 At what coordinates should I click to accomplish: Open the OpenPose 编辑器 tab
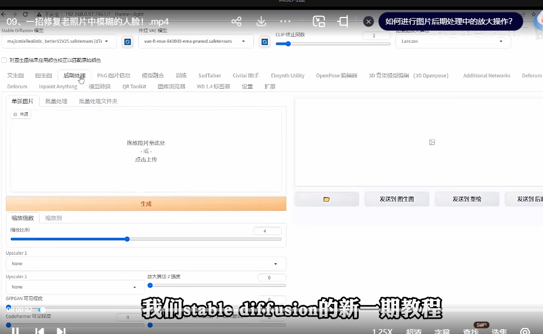336,76
